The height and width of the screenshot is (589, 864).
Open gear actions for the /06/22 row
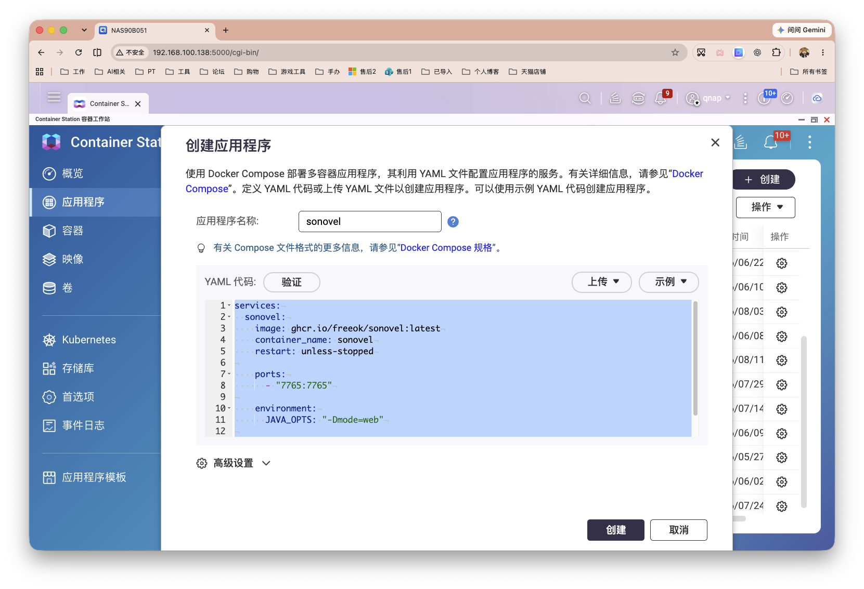point(781,263)
